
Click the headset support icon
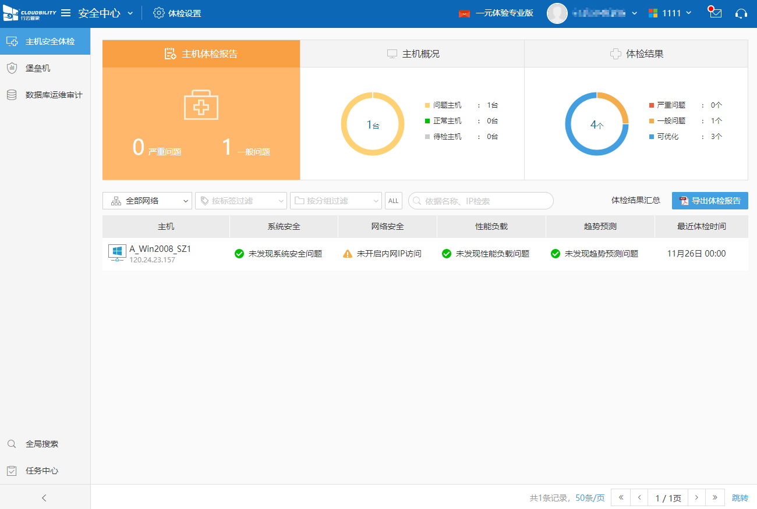point(741,13)
